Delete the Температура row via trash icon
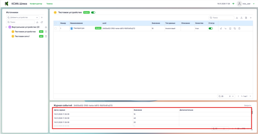This screenshot has height=134, width=258. [239, 28]
